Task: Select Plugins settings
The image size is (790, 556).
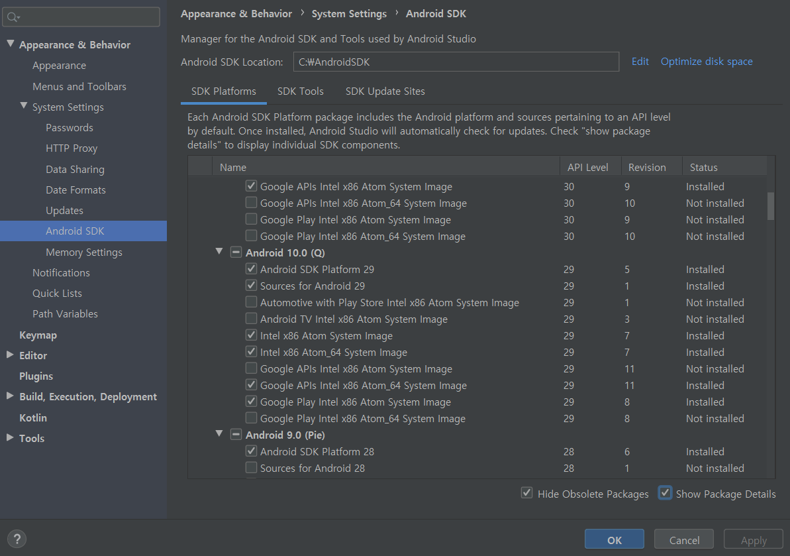Action: pyautogui.click(x=36, y=376)
